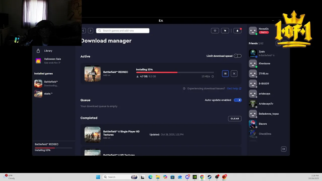Open NVIDIA app from the taskbar
This screenshot has width=322, height=181.
194,177
